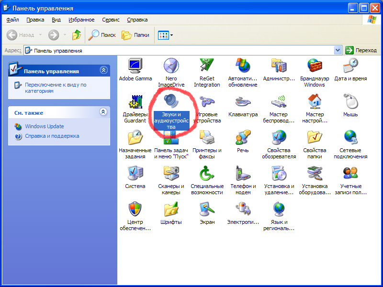The height and width of the screenshot is (287, 383).
Task: Open the Свойства обозревателя icon
Action: pyautogui.click(x=279, y=137)
